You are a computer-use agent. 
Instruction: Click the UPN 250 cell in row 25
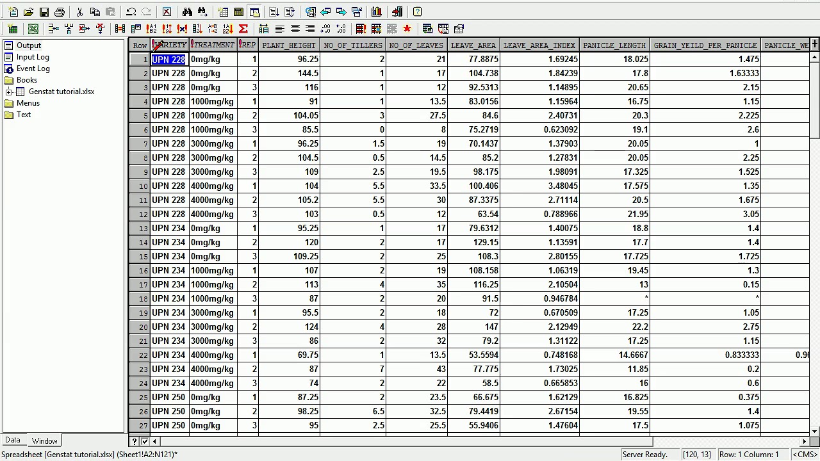168,398
